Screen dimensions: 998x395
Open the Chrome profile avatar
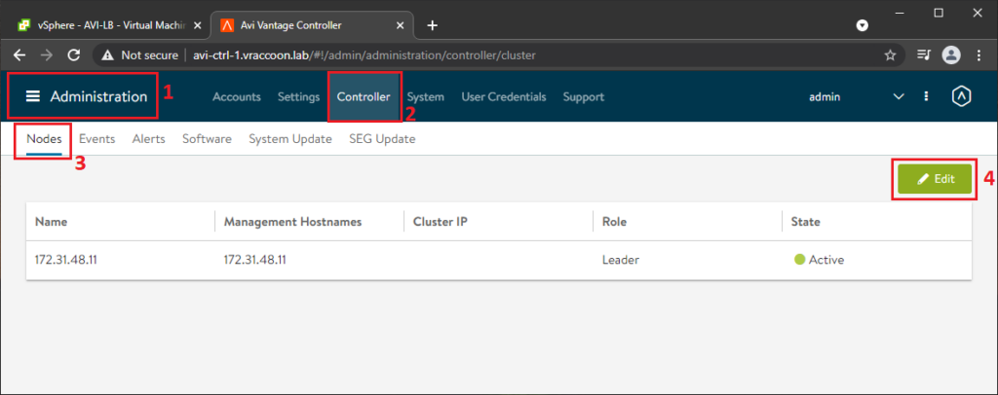(x=951, y=55)
